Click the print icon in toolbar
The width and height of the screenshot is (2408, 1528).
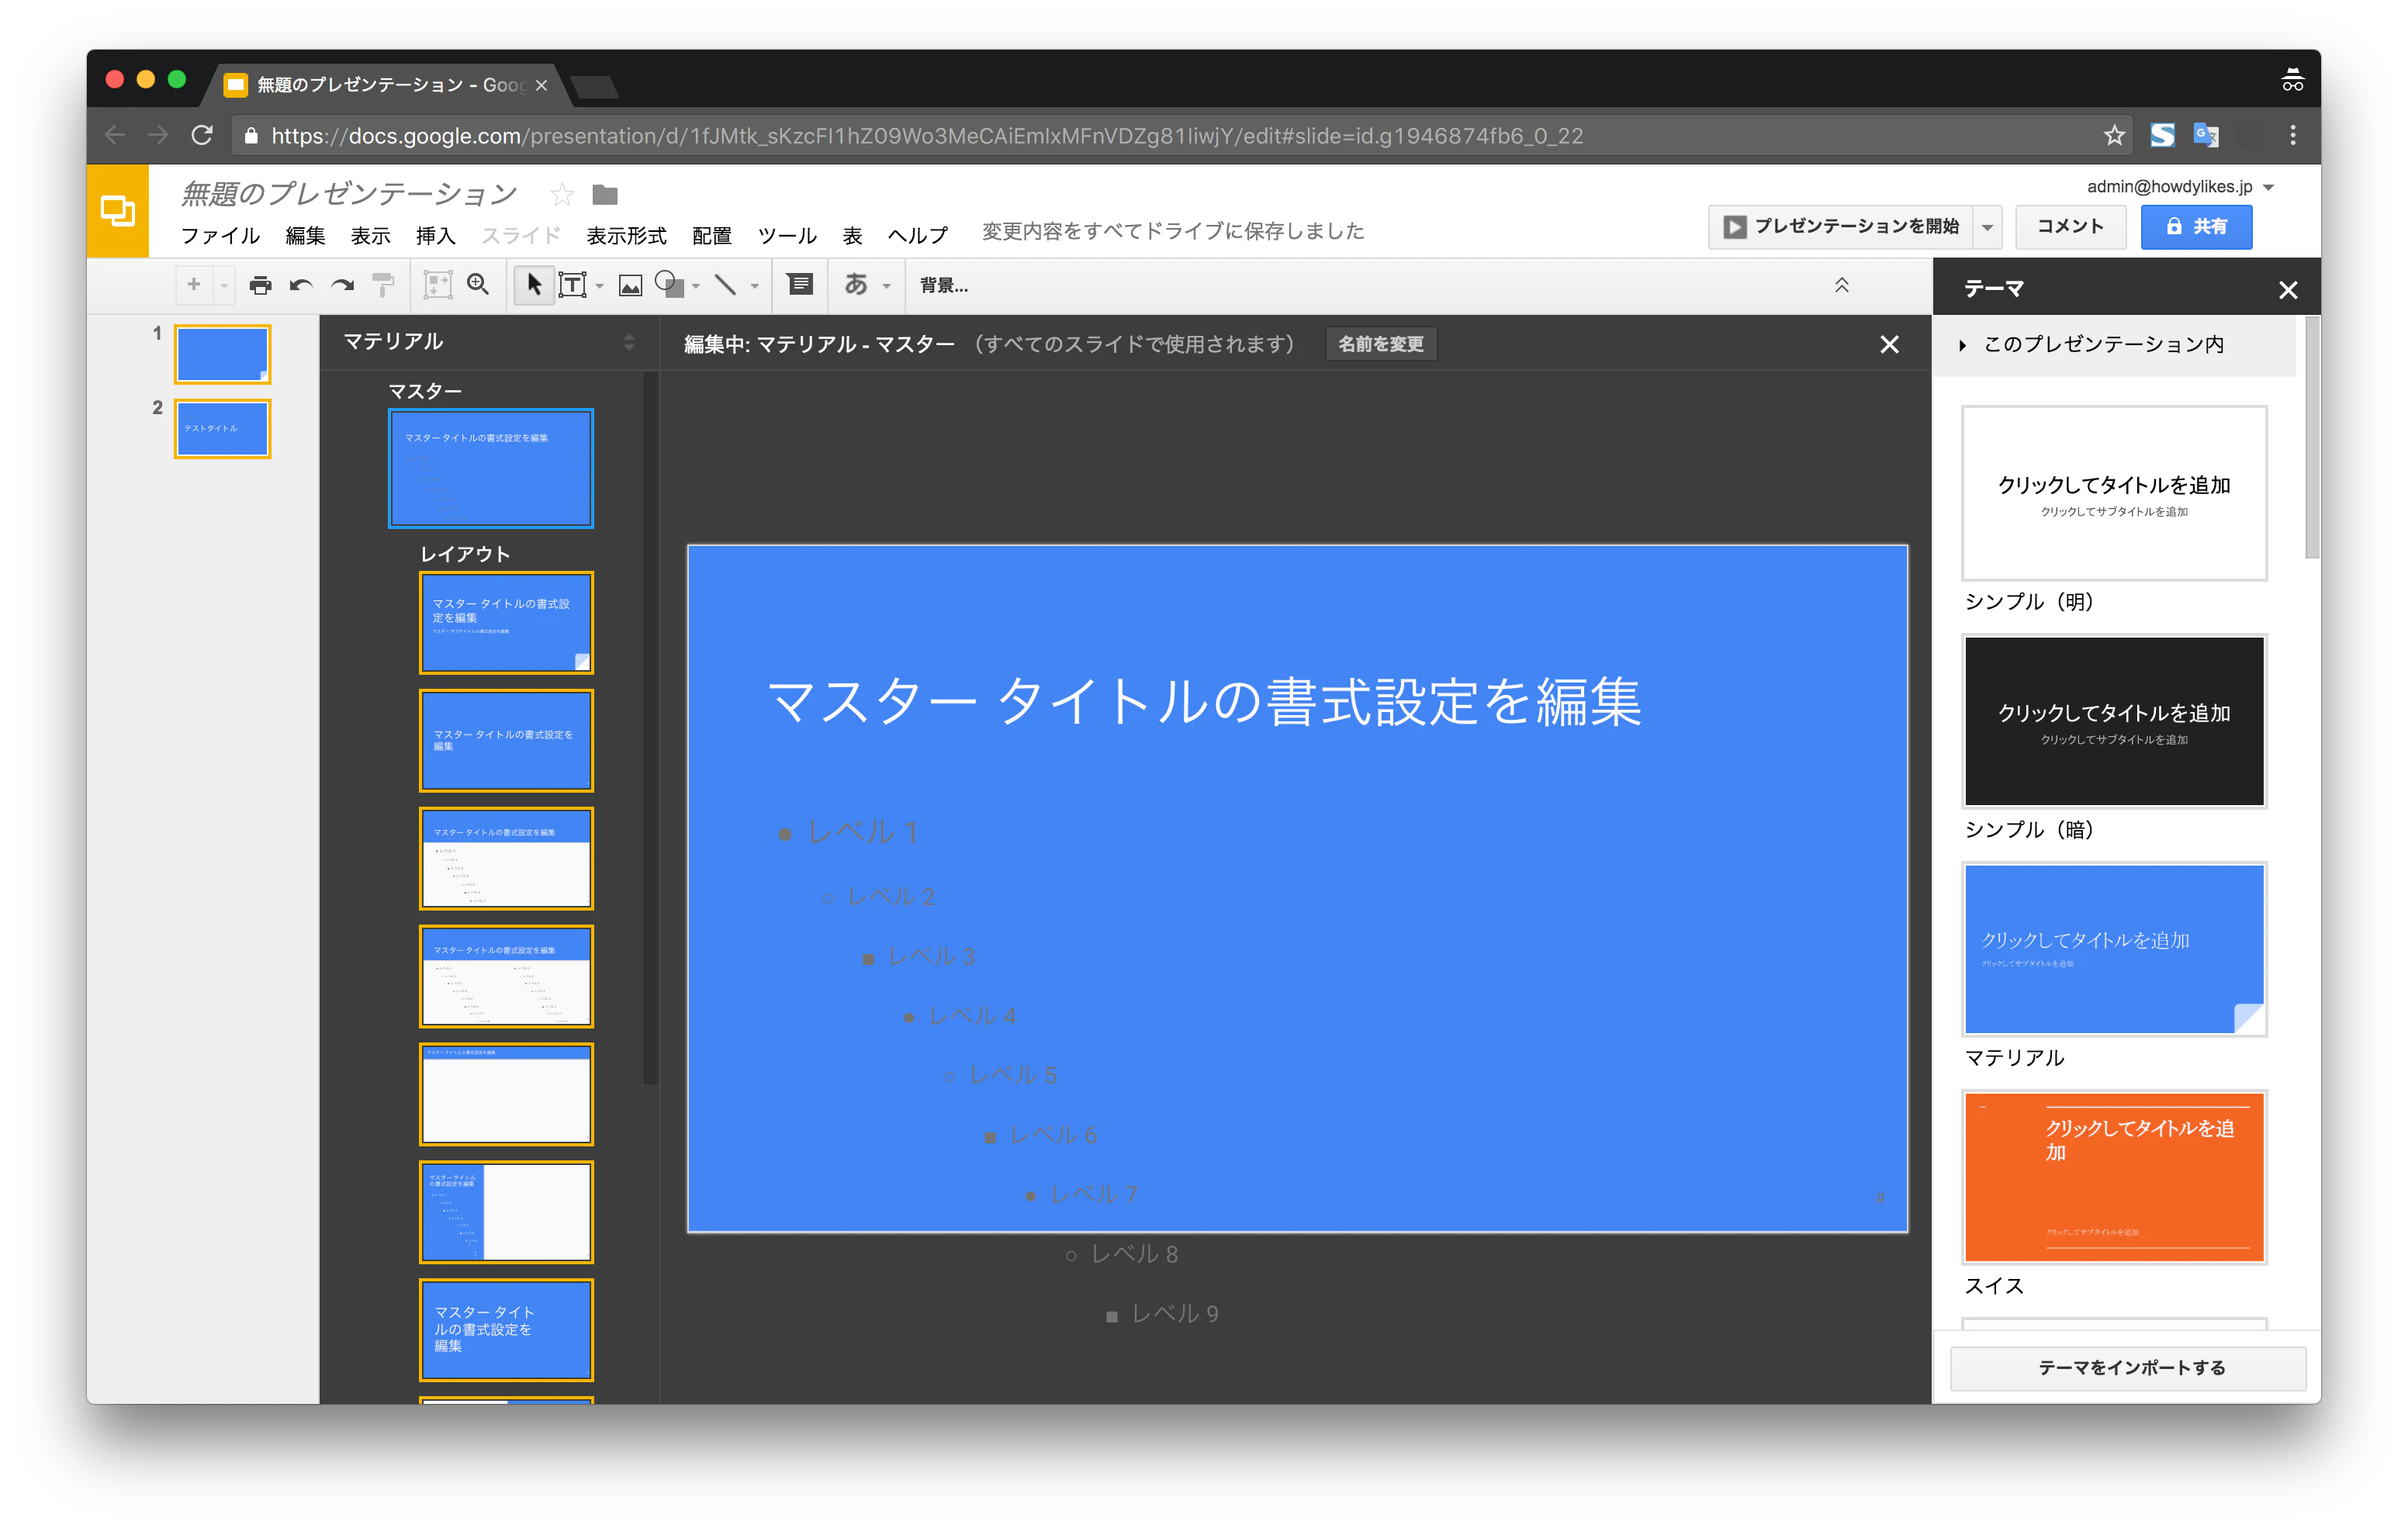pyautogui.click(x=260, y=286)
